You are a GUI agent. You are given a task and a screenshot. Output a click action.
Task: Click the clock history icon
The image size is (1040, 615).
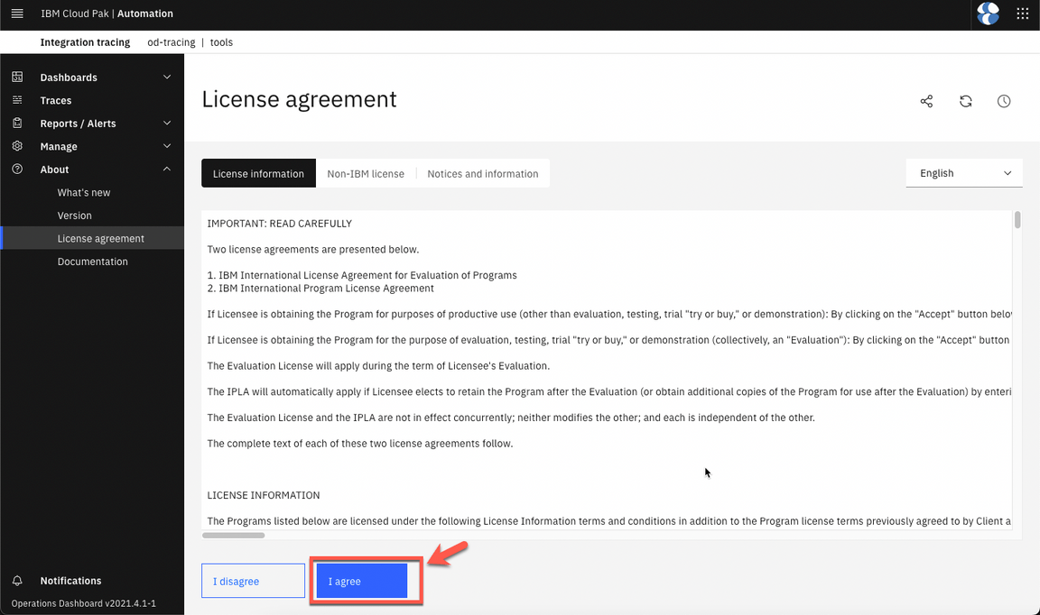[1004, 102]
